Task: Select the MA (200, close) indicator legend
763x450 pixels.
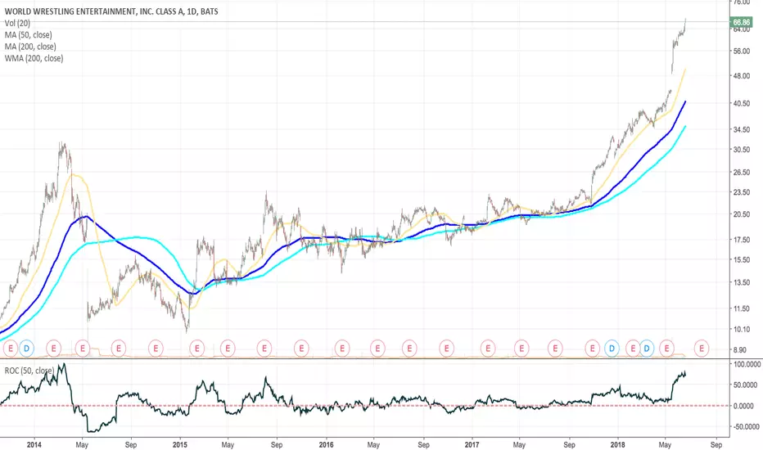Action: click(x=30, y=46)
